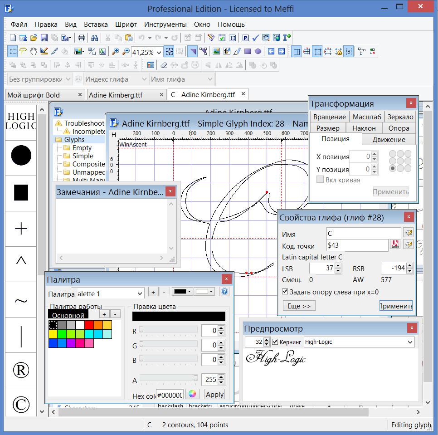Open Find with the binoculars icon
The width and height of the screenshot is (438, 435).
click(x=94, y=38)
